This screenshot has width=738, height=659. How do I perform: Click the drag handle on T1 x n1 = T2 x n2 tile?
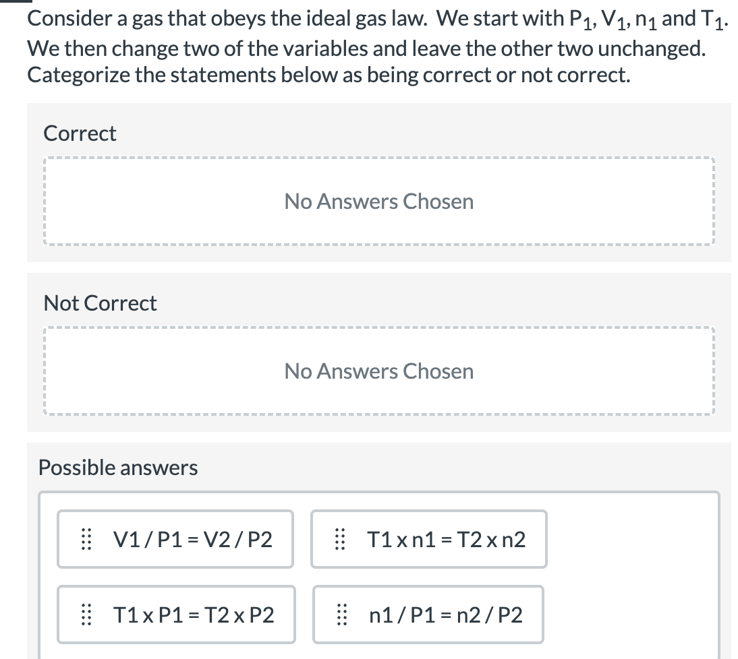[339, 539]
